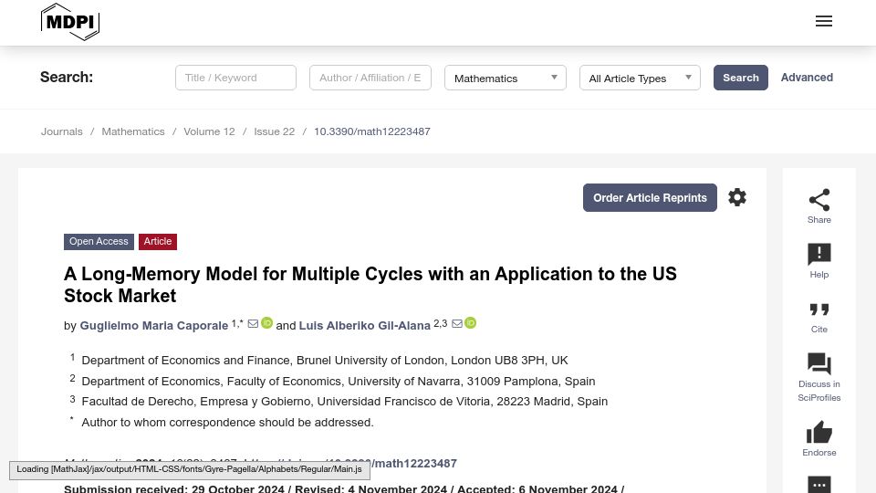Go to Mathematics breadcrumb
This screenshot has height=493, width=876.
click(x=133, y=131)
